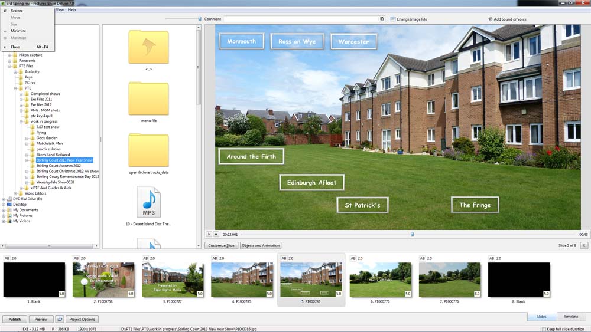Viewport: 591px width, 332px height.
Task: Choose Restore from the system menu
Action: pos(17,11)
